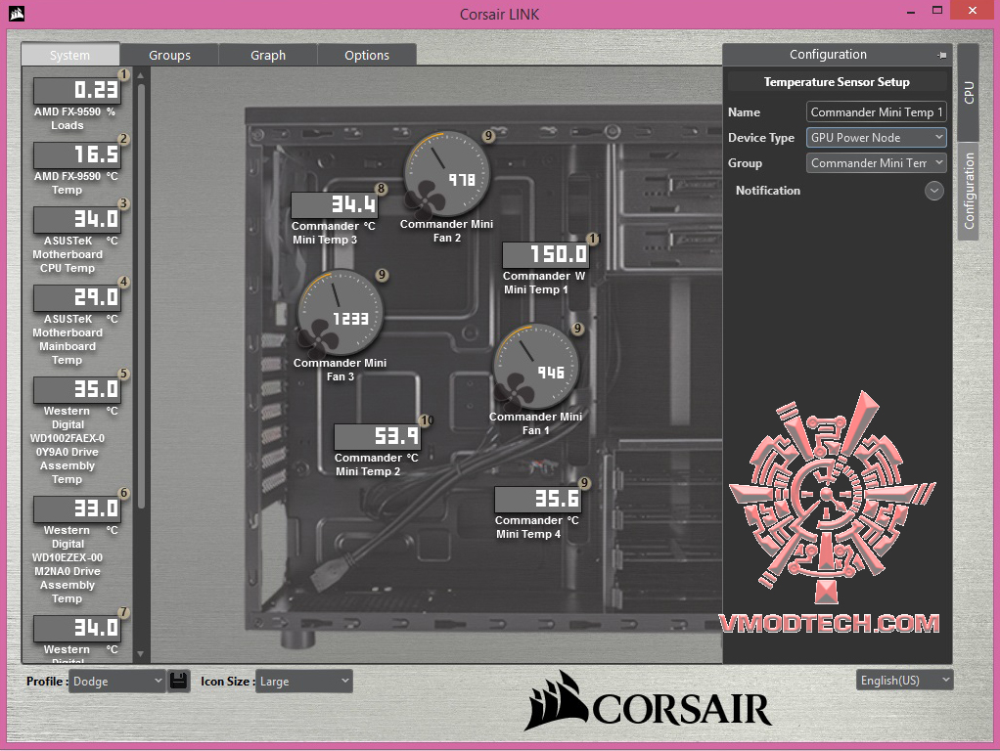
Task: Open the English(US) language dropdown
Action: coord(904,681)
